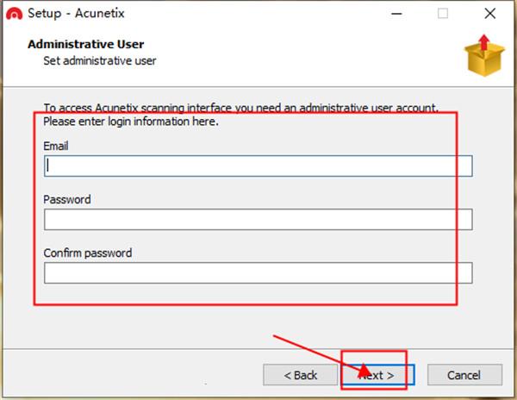The height and width of the screenshot is (400, 517).
Task: Focus the Email input field
Action: point(258,166)
